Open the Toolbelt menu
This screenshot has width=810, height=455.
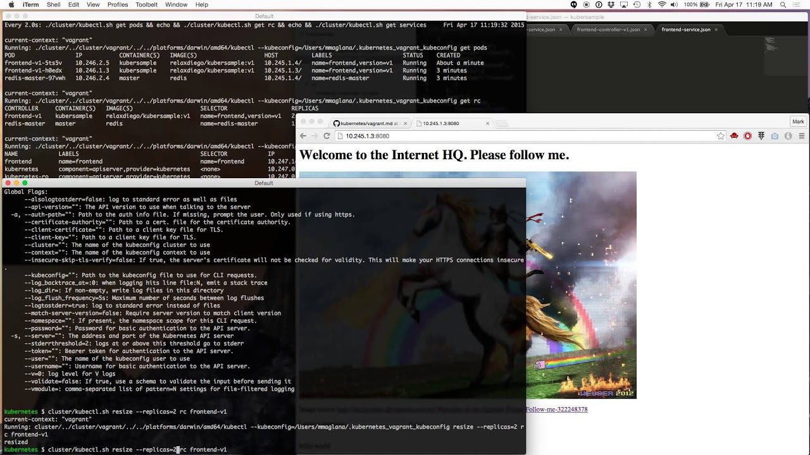(147, 4)
